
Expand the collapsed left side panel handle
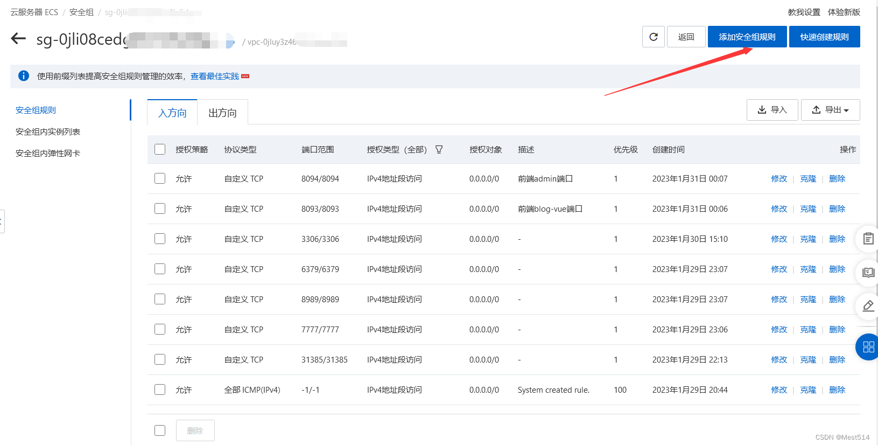click(x=2, y=221)
